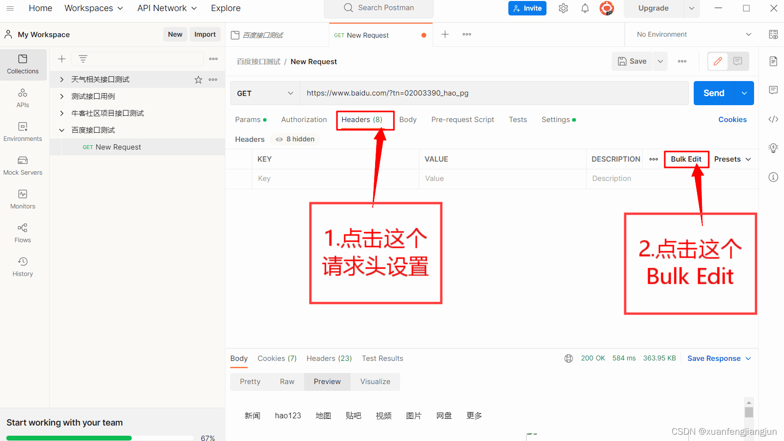
Task: Toggle 8 hidden headers visibility
Action: [x=295, y=139]
